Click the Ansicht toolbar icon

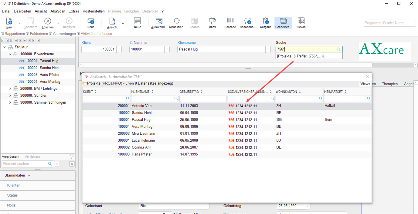pyautogui.click(x=112, y=21)
